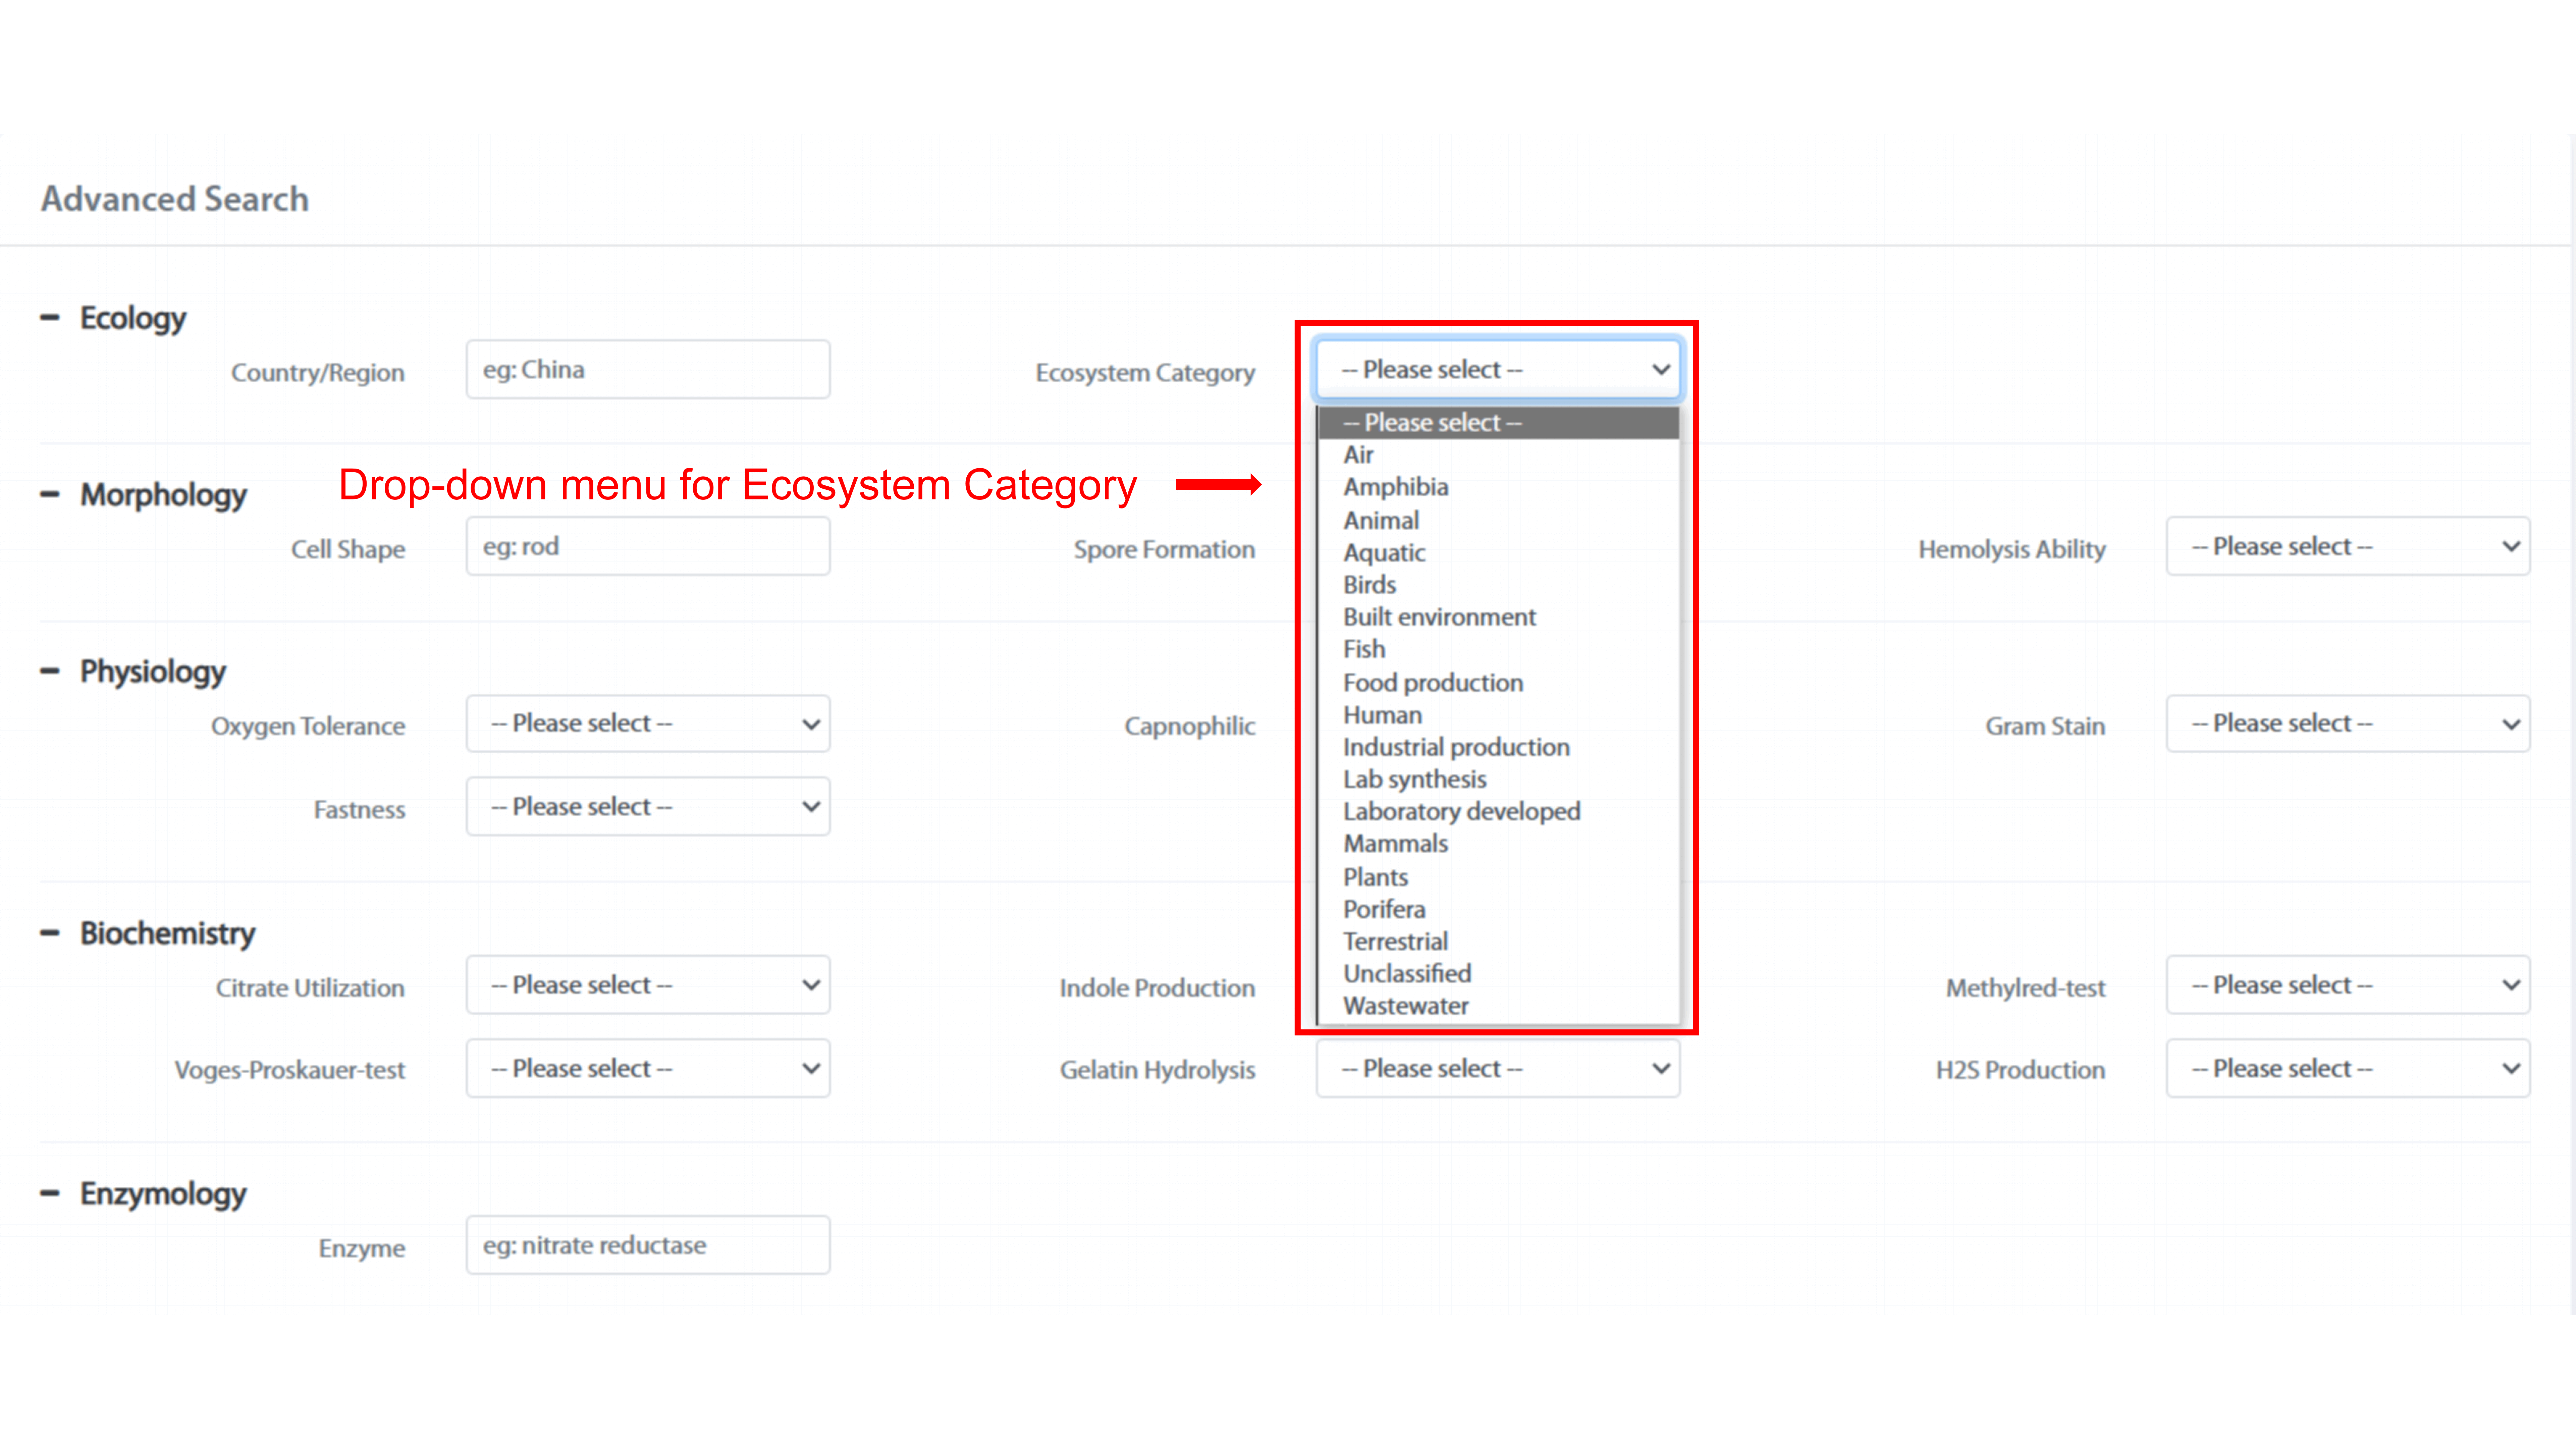2576x1449 pixels.
Task: Click the Oxygen Tolerance label
Action: click(x=308, y=726)
